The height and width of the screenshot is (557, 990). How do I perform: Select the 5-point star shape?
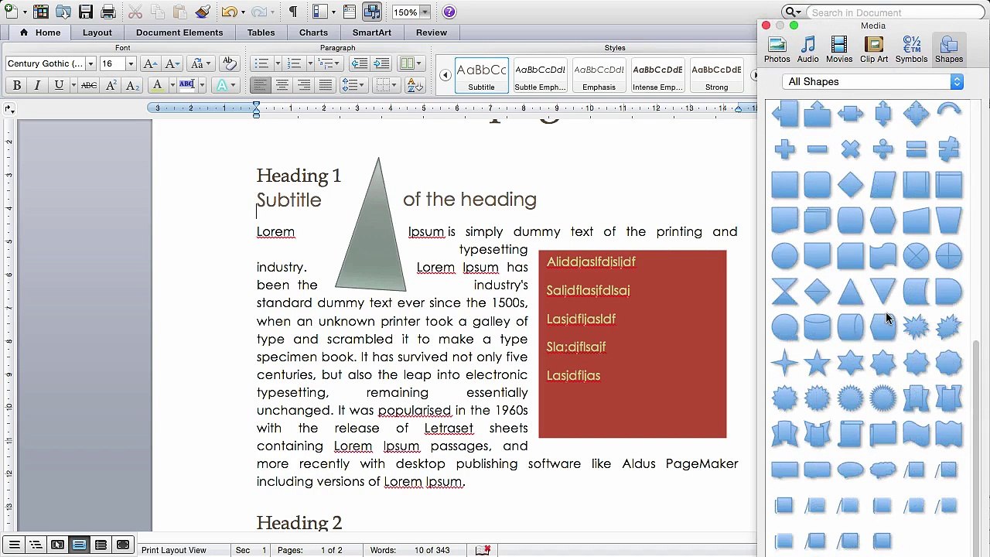(818, 362)
